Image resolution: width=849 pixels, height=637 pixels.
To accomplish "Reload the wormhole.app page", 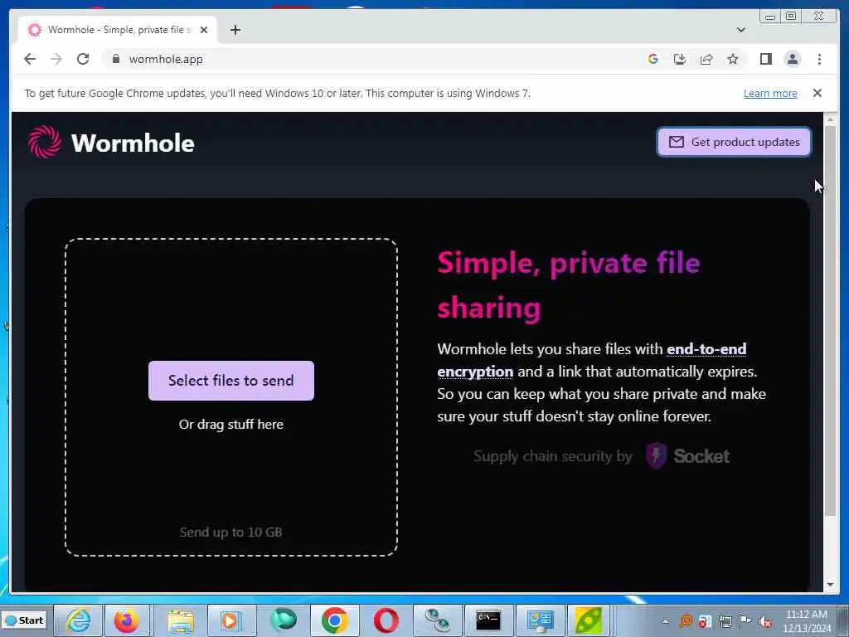I will [x=83, y=59].
